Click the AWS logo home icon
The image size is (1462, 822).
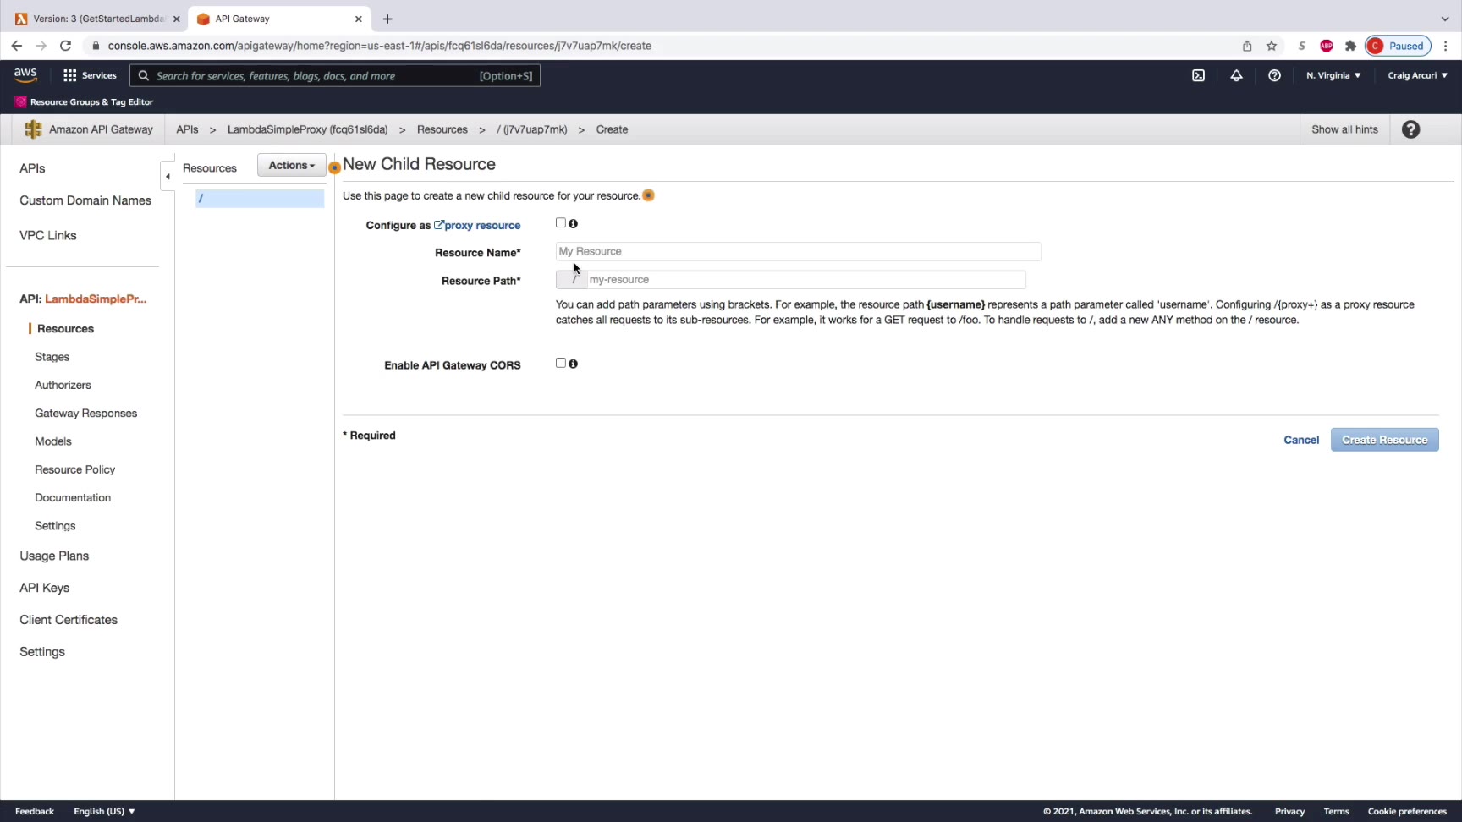[25, 75]
